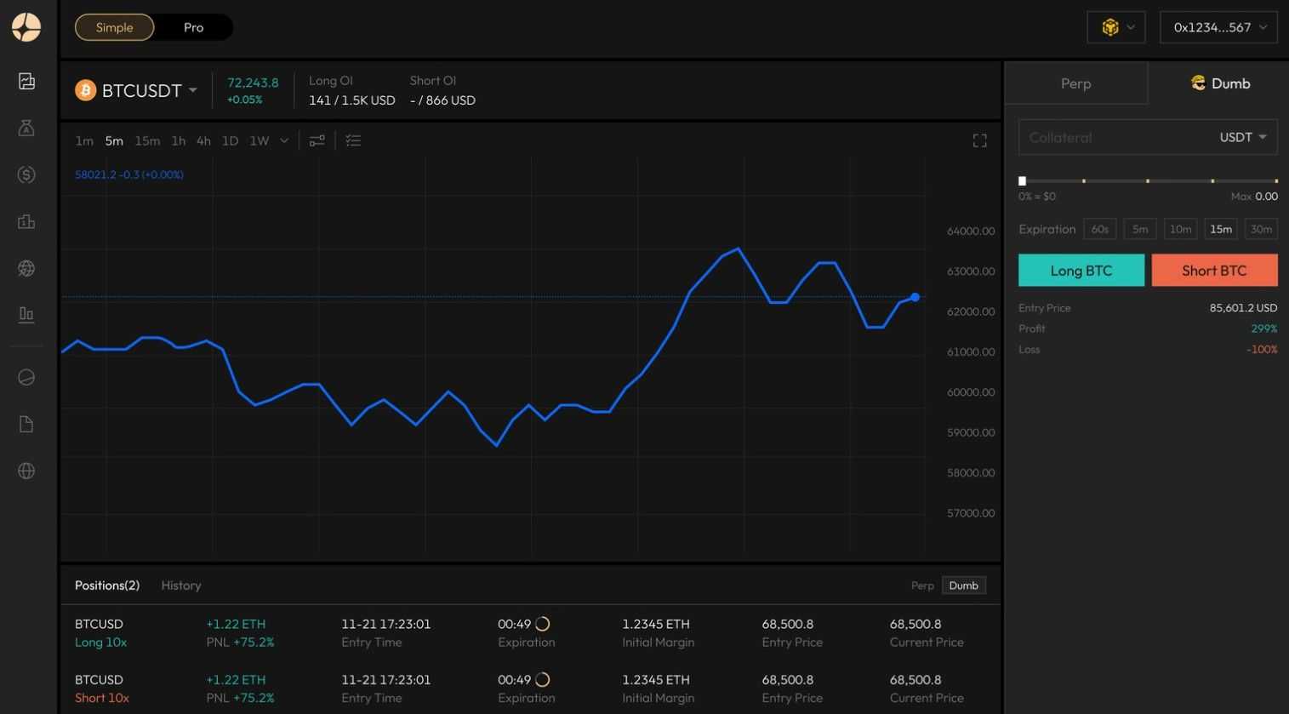Click the Short OI - / 866 USD value
Screen dimensions: 1289x714
pyautogui.click(x=442, y=100)
